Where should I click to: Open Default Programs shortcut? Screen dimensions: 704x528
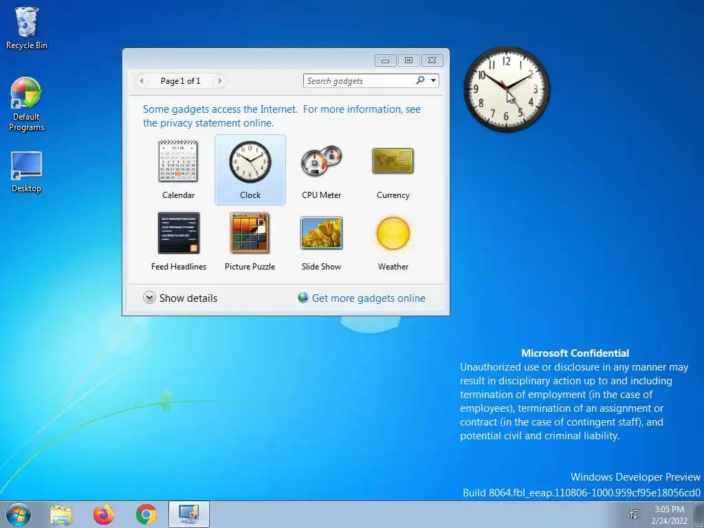pyautogui.click(x=27, y=104)
